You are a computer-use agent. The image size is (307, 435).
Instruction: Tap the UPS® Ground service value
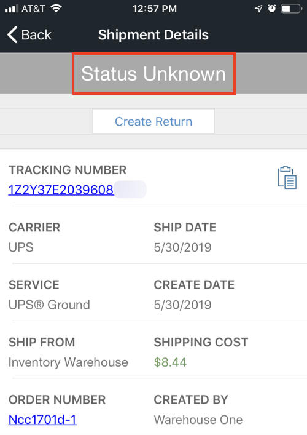(x=49, y=305)
